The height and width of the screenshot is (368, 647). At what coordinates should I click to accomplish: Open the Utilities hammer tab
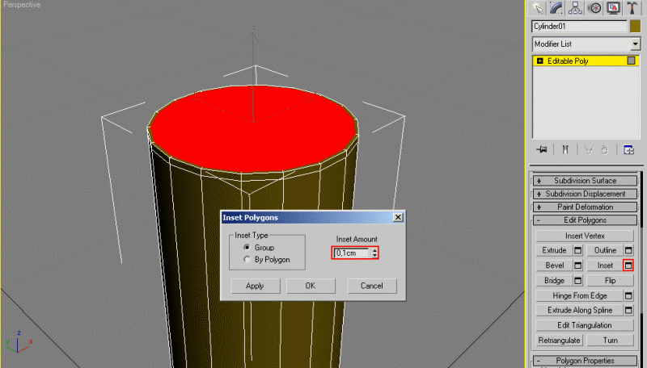pos(632,8)
